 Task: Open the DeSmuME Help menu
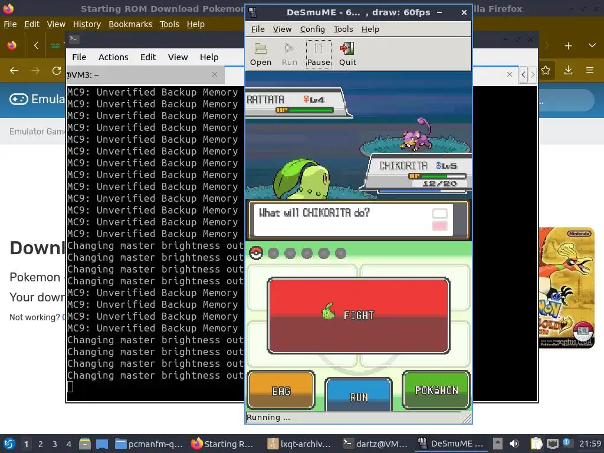point(370,29)
